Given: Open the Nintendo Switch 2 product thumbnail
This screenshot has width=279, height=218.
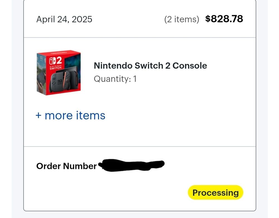Looking at the screenshot, I should coord(59,72).
